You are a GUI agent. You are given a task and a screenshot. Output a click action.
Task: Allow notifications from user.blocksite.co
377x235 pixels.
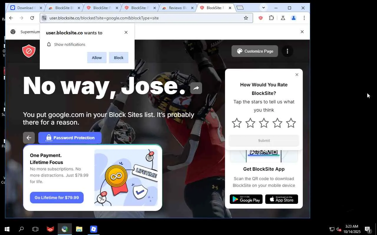pyautogui.click(x=97, y=58)
